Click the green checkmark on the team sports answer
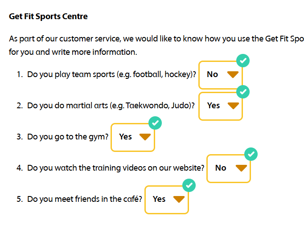This screenshot has height=233, width=304. 242,61
